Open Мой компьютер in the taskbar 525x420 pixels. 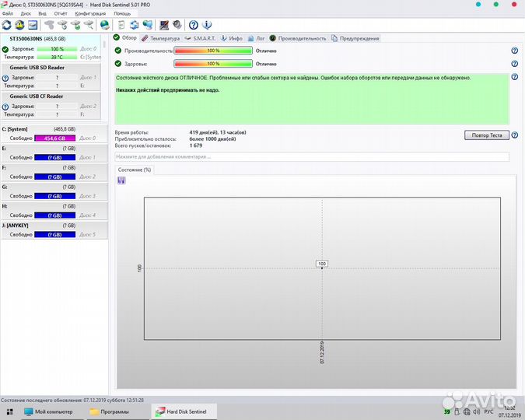click(48, 411)
